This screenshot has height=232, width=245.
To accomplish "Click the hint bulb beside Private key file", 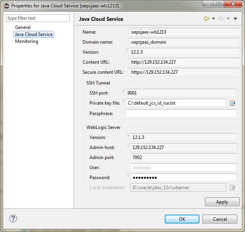I will coord(123,100).
